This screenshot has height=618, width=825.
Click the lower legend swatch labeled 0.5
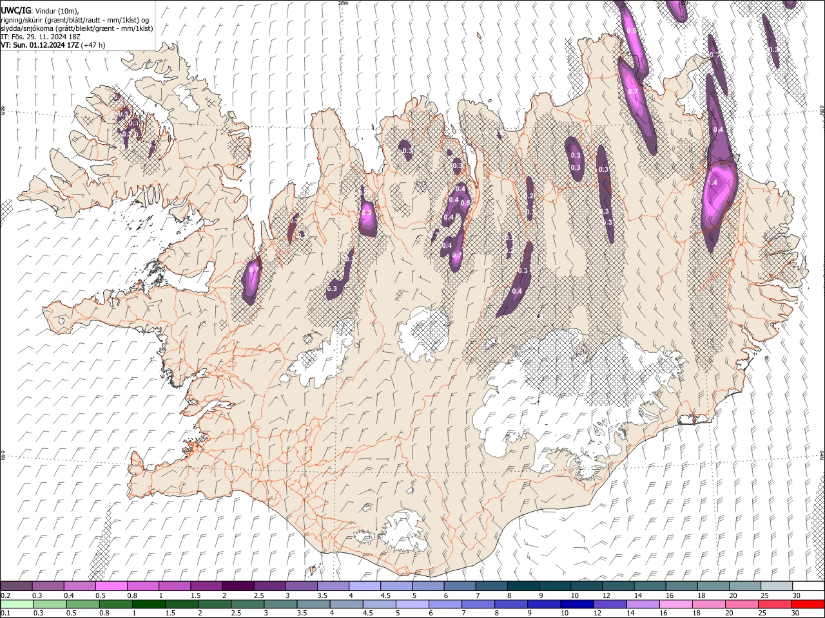point(82,604)
